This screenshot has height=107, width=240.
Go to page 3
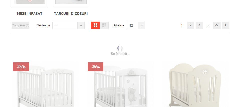pos(199,25)
